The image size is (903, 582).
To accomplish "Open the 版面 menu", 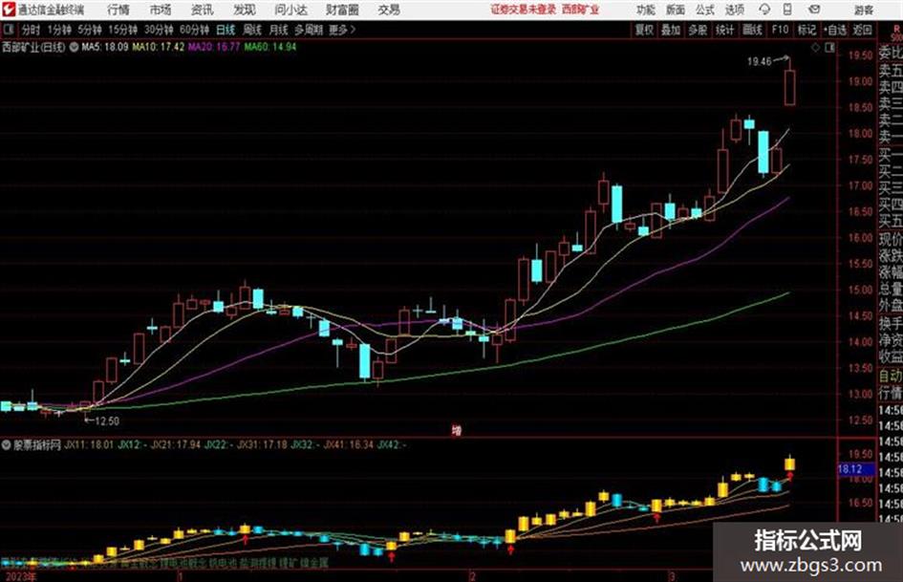I will 675,10.
